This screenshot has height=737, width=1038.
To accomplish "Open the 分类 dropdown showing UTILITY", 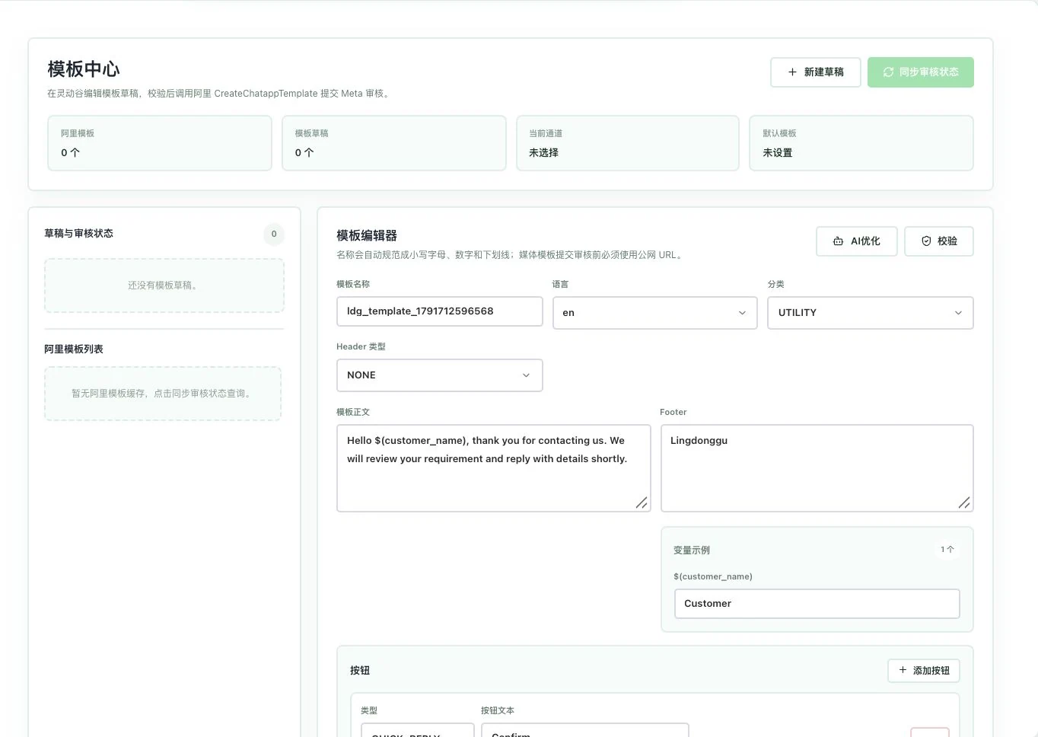I will 870,313.
